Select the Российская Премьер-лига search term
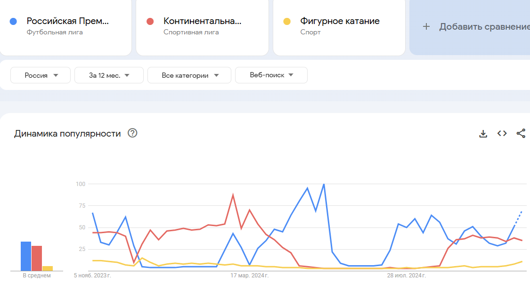Image resolution: width=530 pixels, height=284 pixels. [67, 21]
